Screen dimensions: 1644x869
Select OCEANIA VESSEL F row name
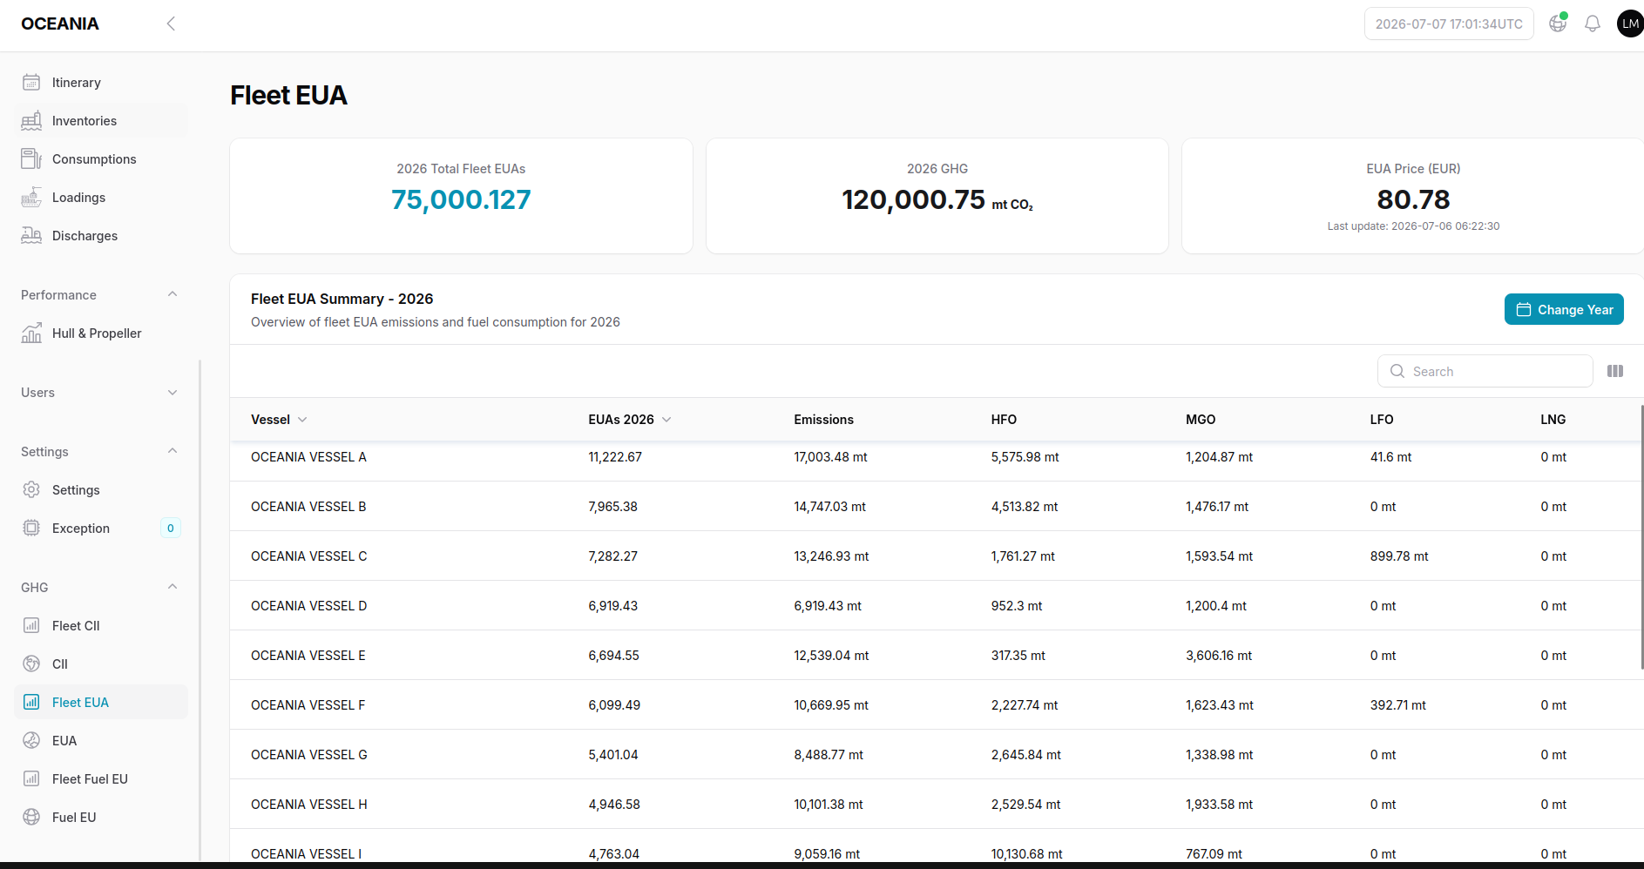pos(308,705)
